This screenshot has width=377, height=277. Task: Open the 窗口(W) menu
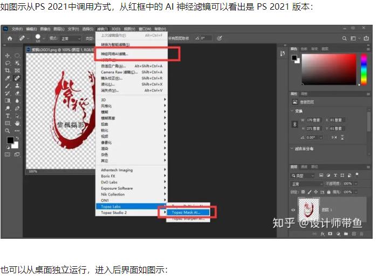pos(145,29)
